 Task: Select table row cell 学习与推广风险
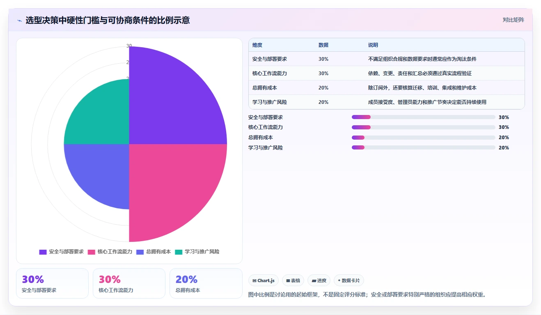coord(270,102)
